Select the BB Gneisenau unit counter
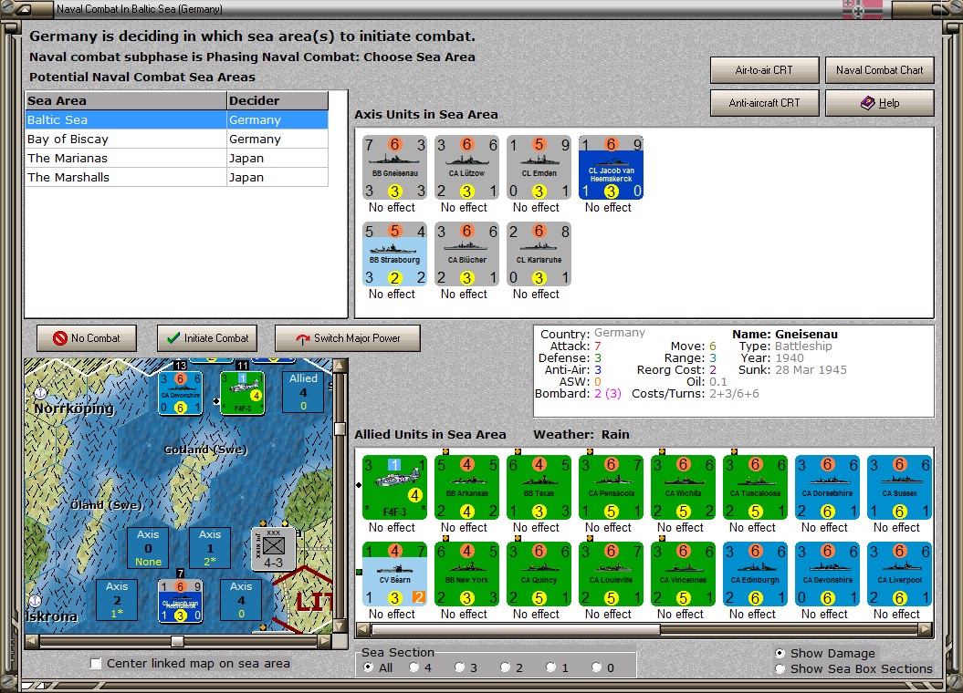This screenshot has height=693, width=963. pyautogui.click(x=394, y=168)
